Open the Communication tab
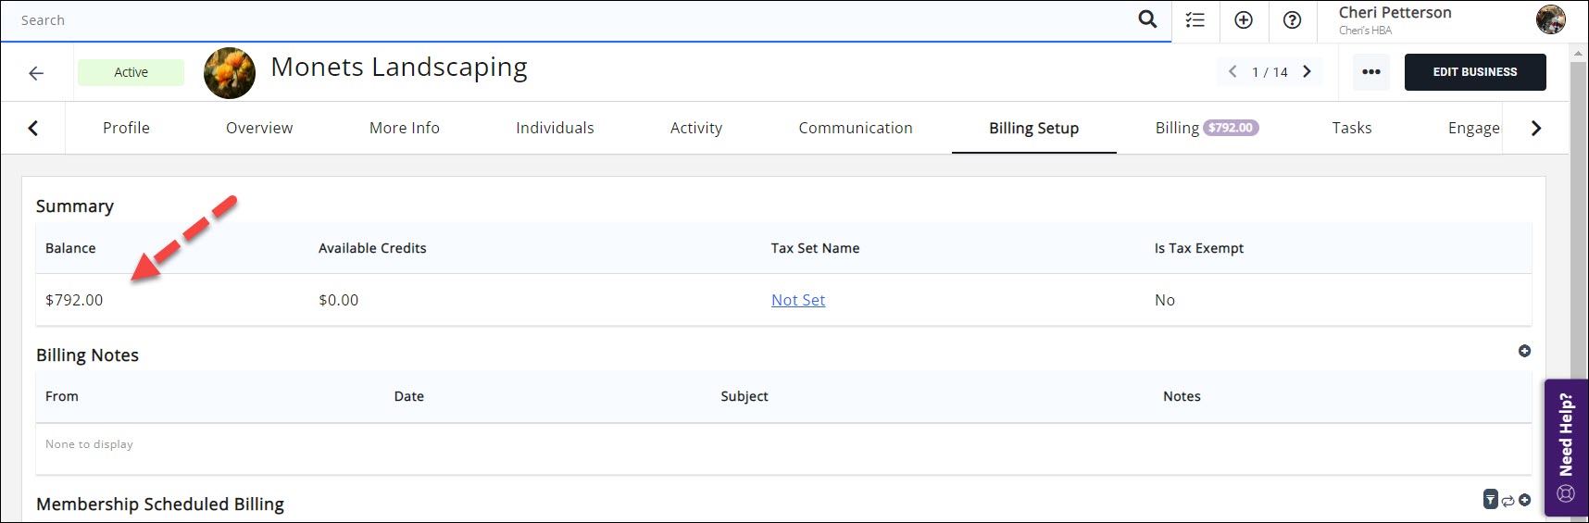The width and height of the screenshot is (1589, 523). point(855,128)
